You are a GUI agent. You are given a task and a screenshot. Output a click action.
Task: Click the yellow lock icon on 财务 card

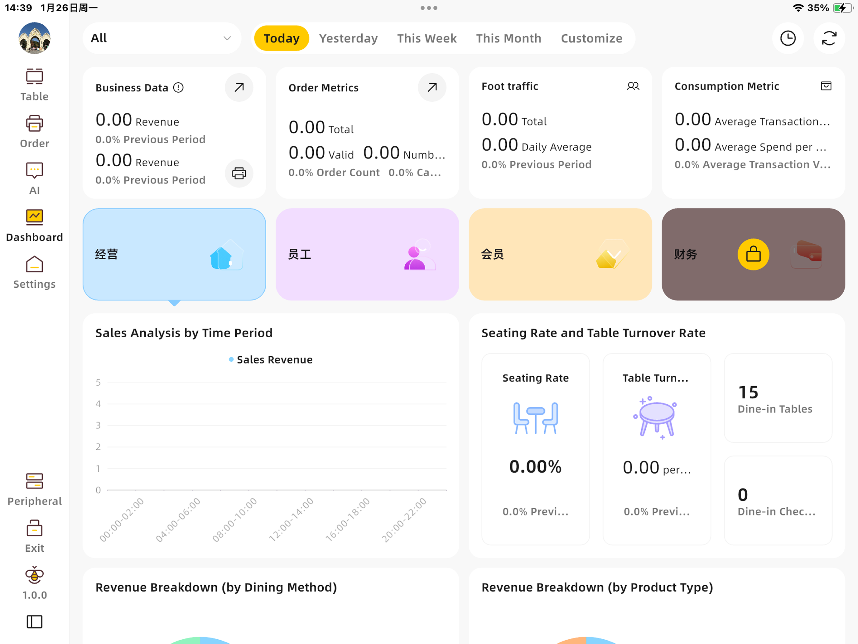click(753, 254)
